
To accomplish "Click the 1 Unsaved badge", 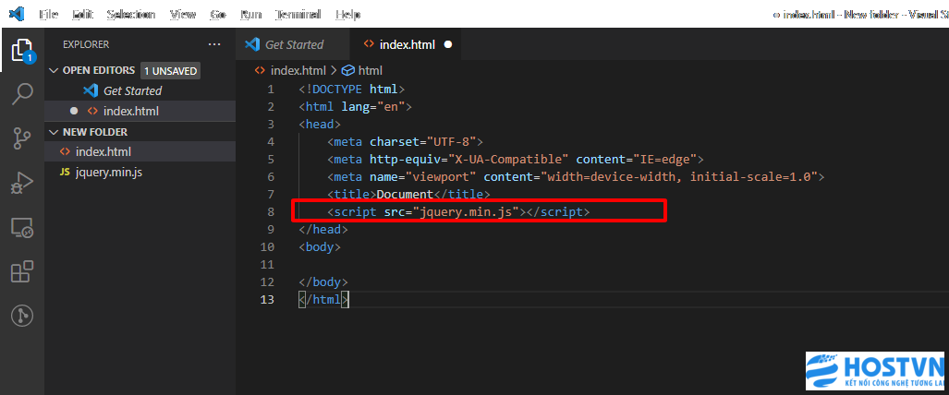I will [x=171, y=71].
